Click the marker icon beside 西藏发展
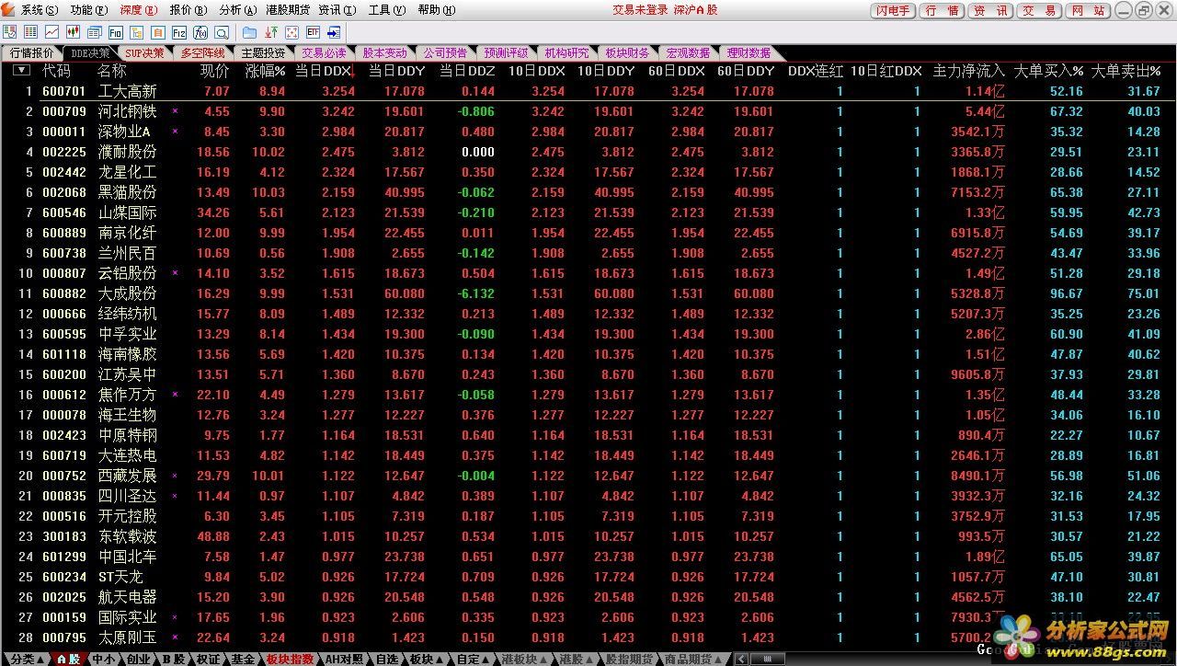The image size is (1177, 666). point(175,476)
